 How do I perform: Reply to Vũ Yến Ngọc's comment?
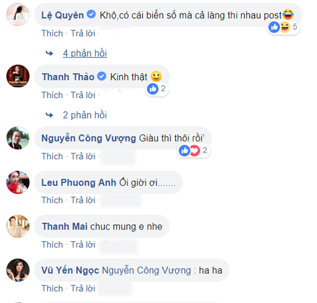(83, 289)
